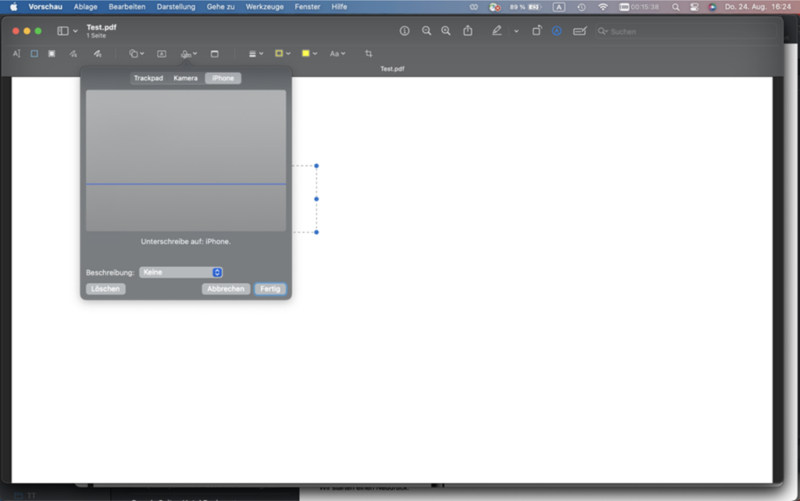Click the Sign signature toolbar button
Viewport: 800px width, 501px height.
(x=189, y=54)
